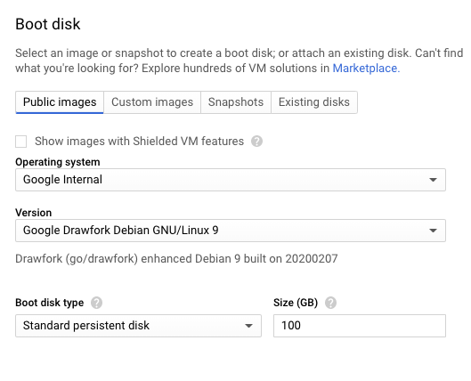The image size is (471, 381).
Task: Click the Size (GB) field showing 100
Action: coord(360,326)
